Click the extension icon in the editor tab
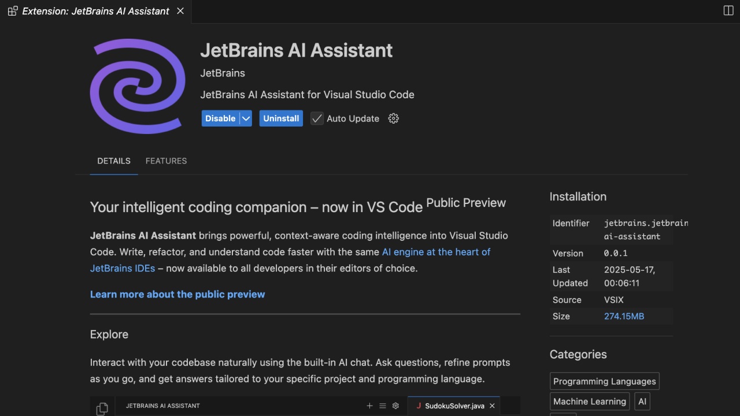Image resolution: width=740 pixels, height=416 pixels. [x=12, y=10]
